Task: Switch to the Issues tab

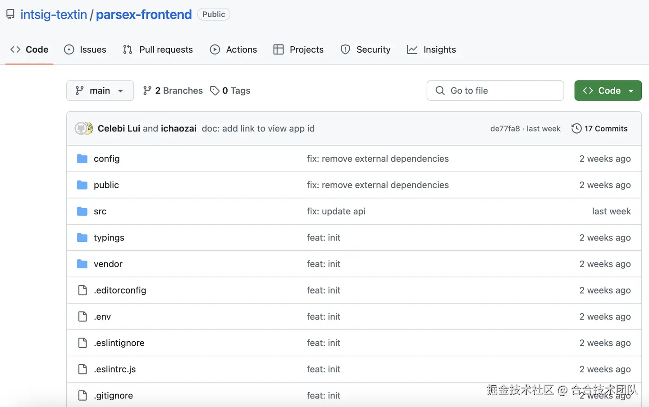Action: point(86,50)
